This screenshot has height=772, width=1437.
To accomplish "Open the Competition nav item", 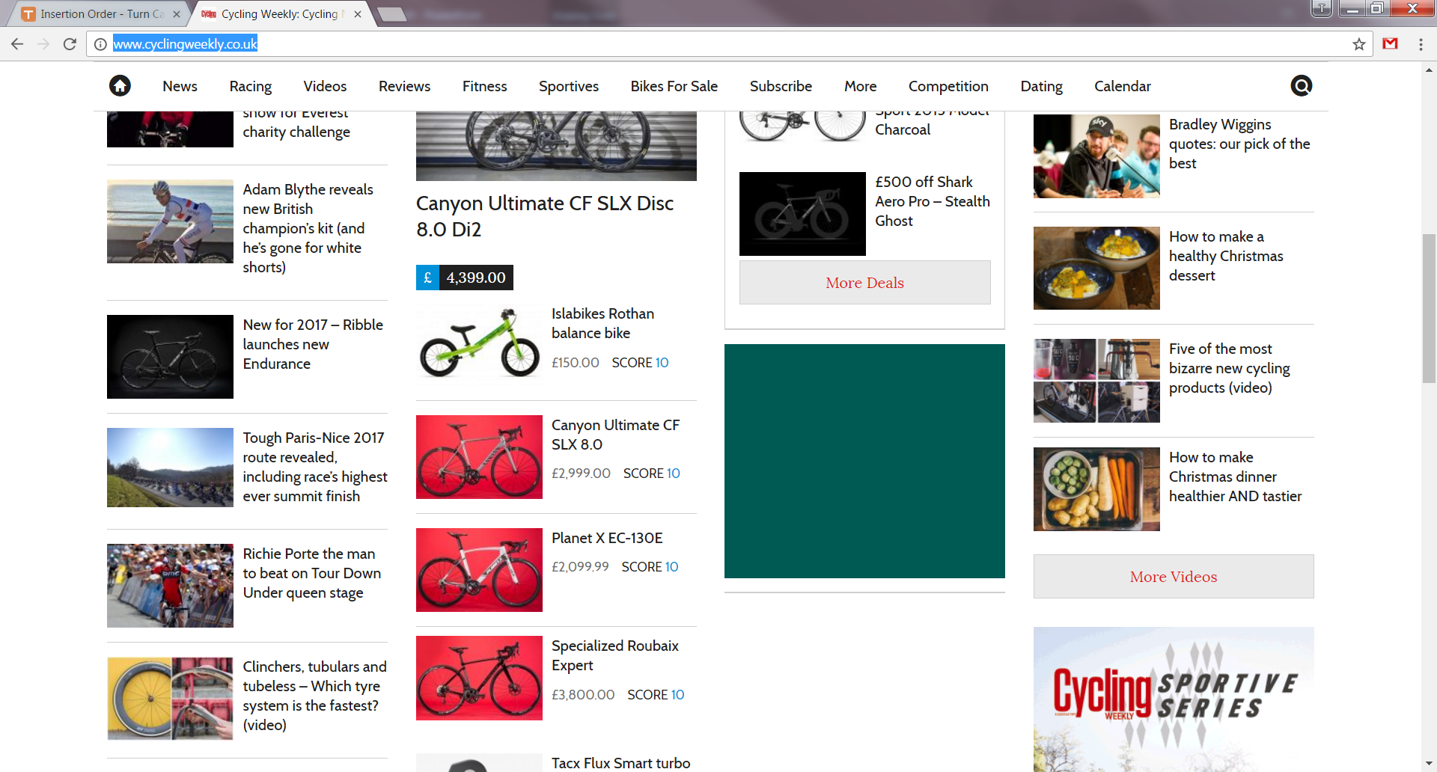I will tap(948, 86).
